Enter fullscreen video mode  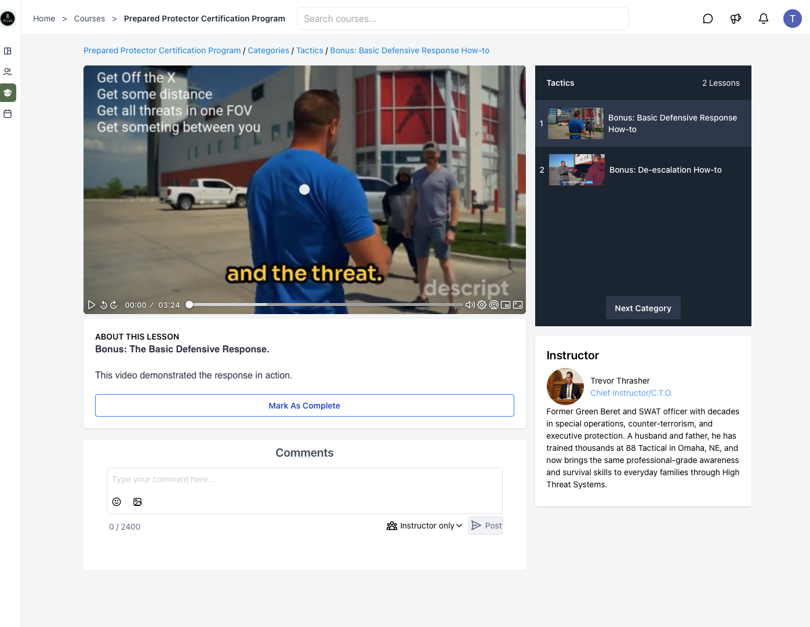(518, 305)
